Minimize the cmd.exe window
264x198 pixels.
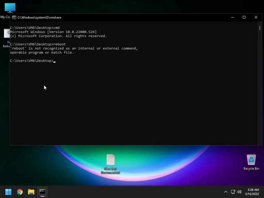tap(233, 17)
